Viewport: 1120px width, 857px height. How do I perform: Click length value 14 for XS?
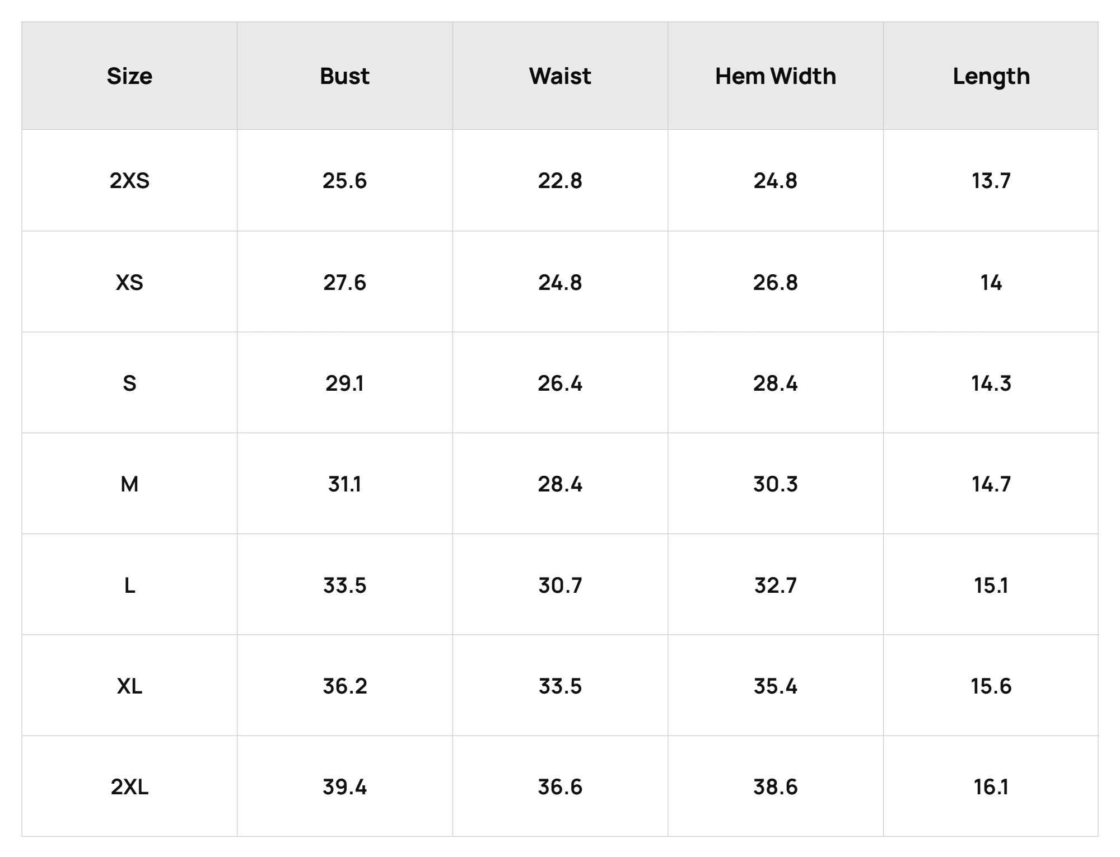coord(991,283)
